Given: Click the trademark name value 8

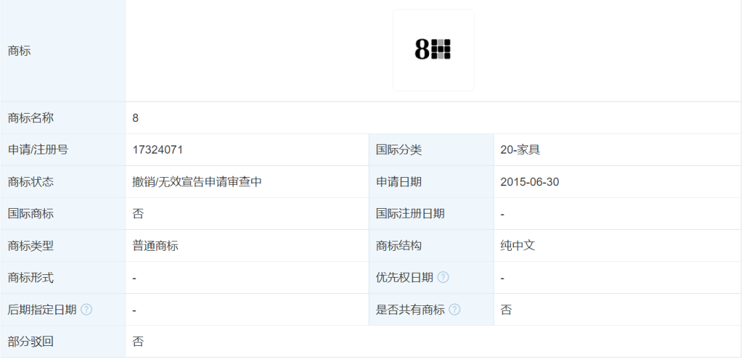Looking at the screenshot, I should pos(136,118).
